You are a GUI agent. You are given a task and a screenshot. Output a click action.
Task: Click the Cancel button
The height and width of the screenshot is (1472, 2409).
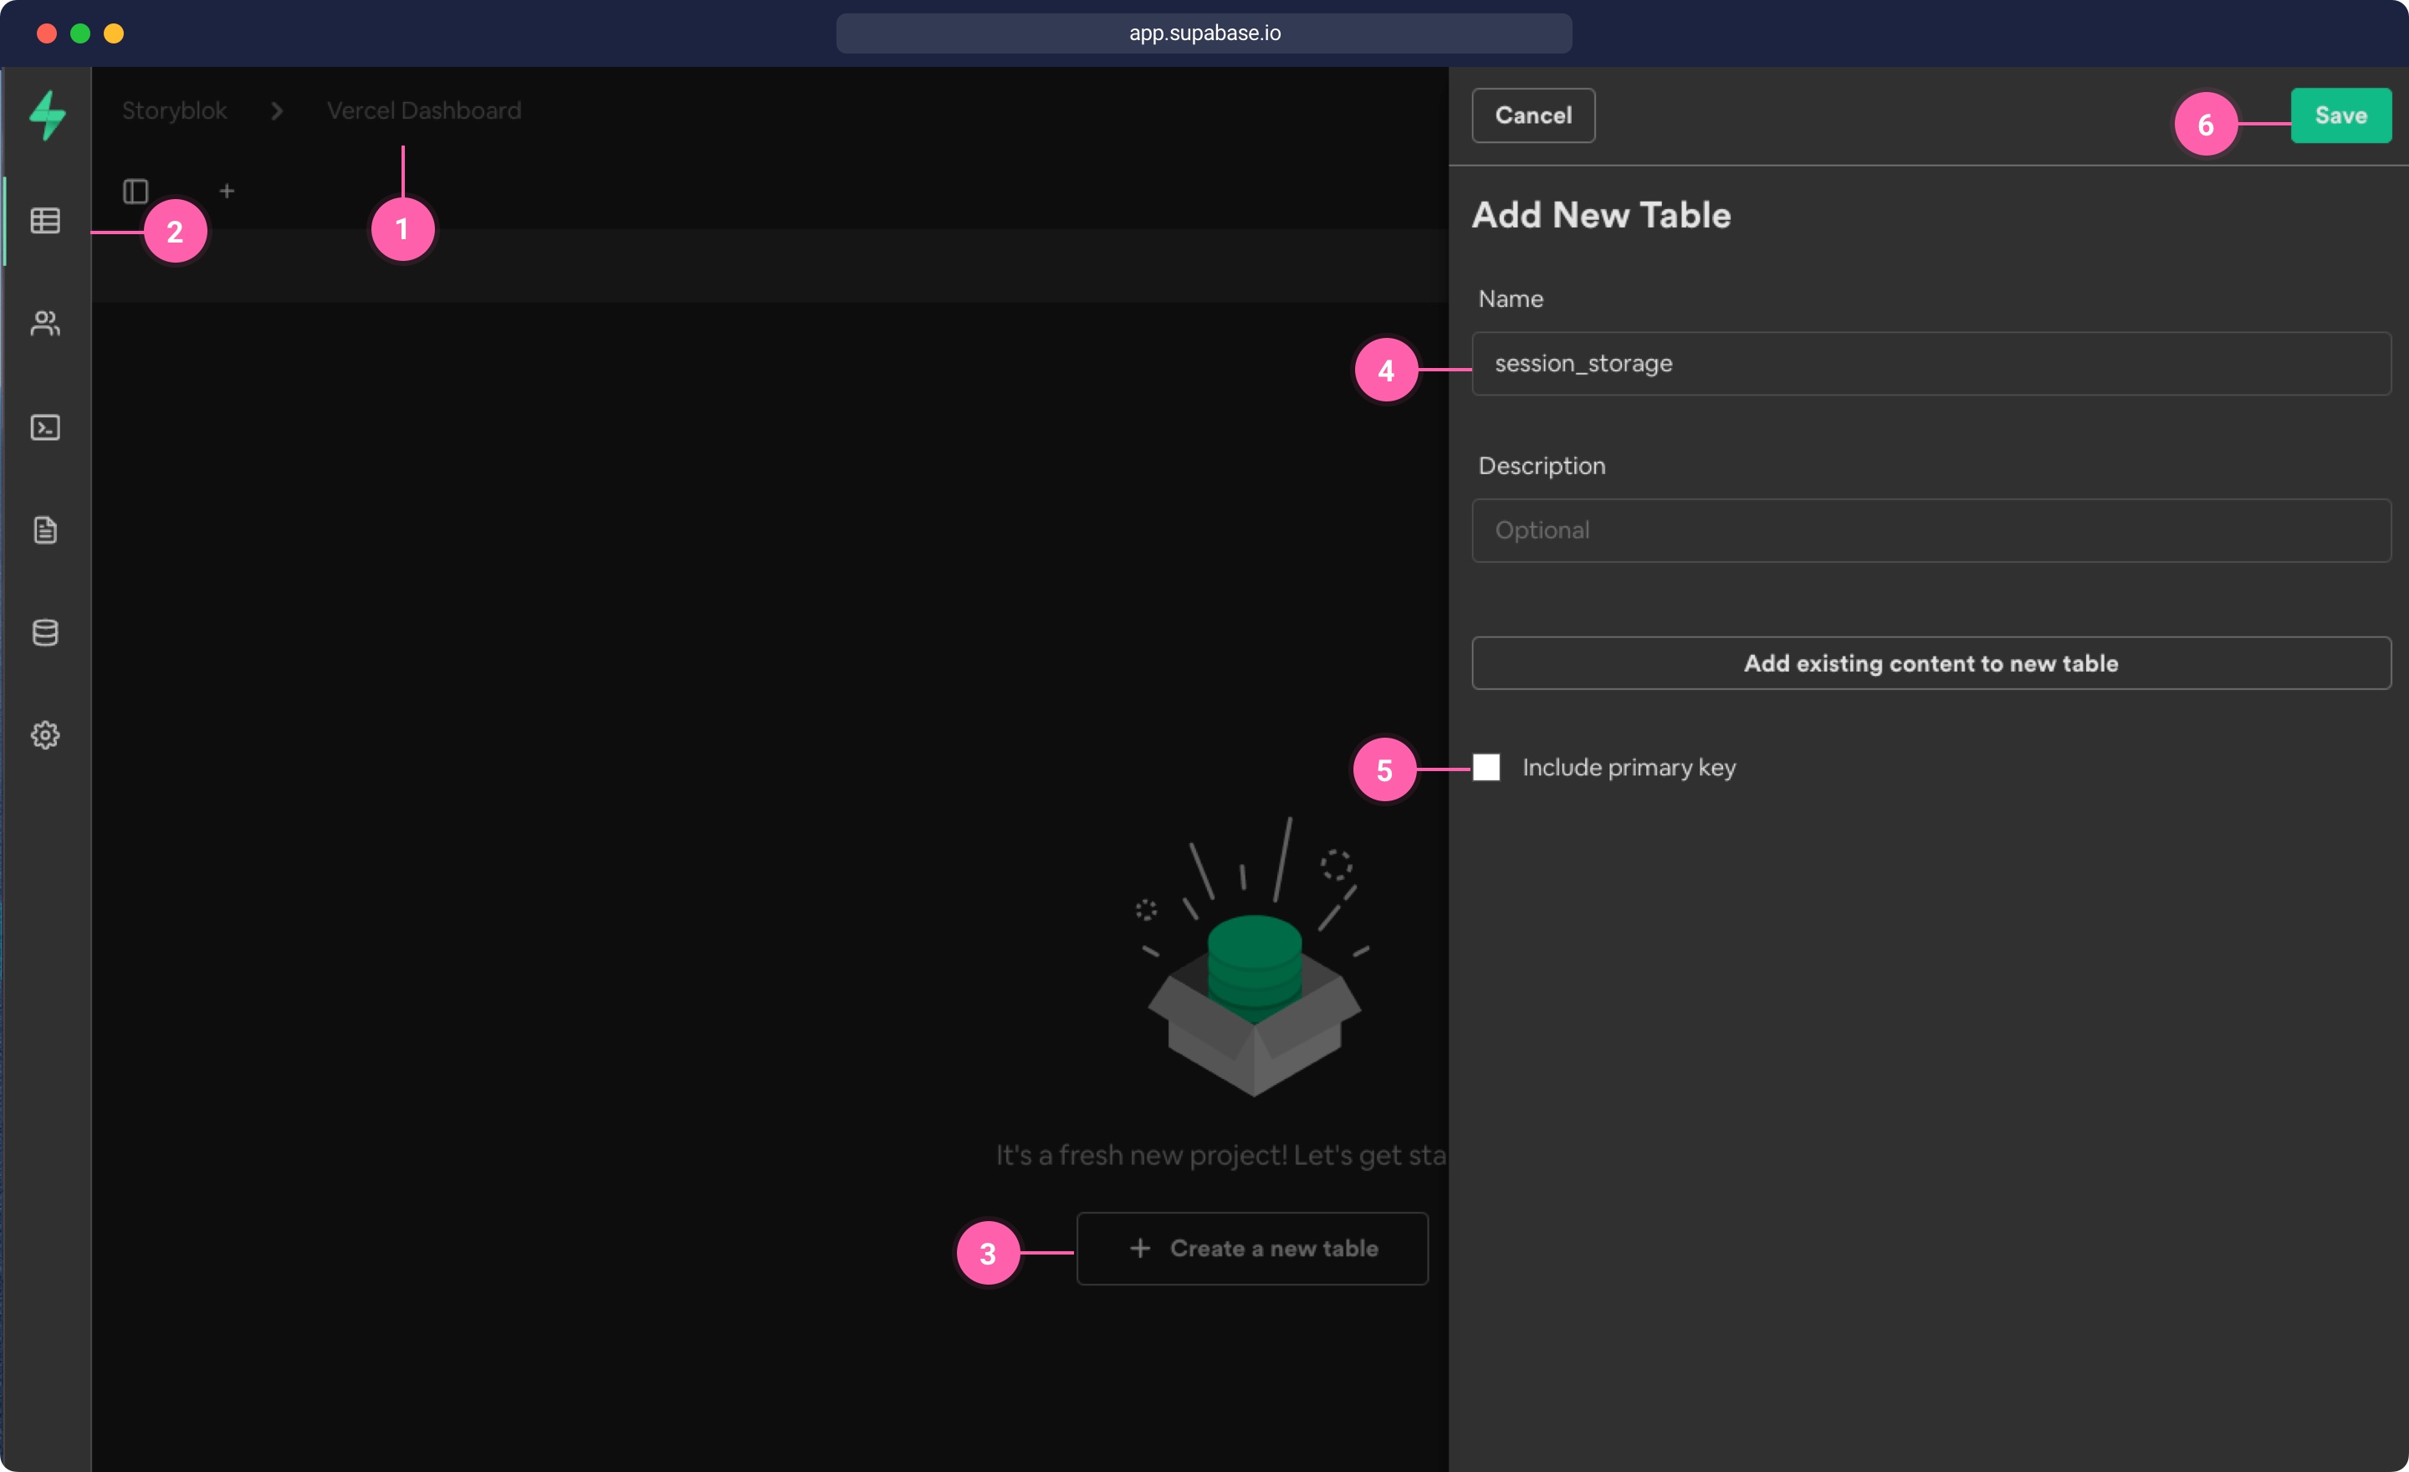click(1533, 115)
